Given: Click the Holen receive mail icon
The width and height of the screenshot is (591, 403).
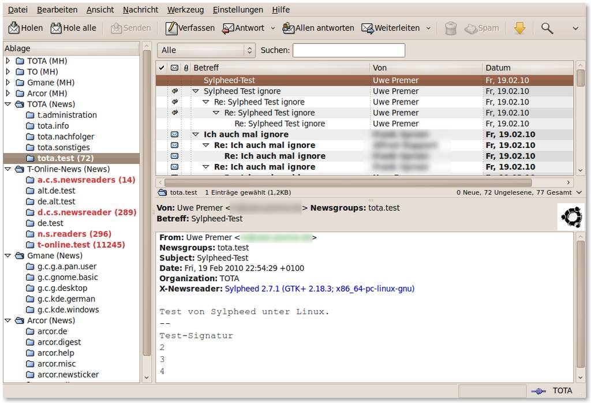Looking at the screenshot, I should coord(14,28).
